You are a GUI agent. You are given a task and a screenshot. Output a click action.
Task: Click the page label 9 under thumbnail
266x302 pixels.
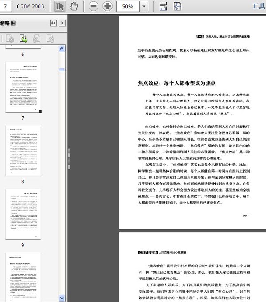pos(23,245)
